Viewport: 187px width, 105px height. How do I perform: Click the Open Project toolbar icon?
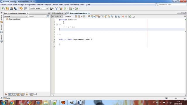[x=11, y=8]
